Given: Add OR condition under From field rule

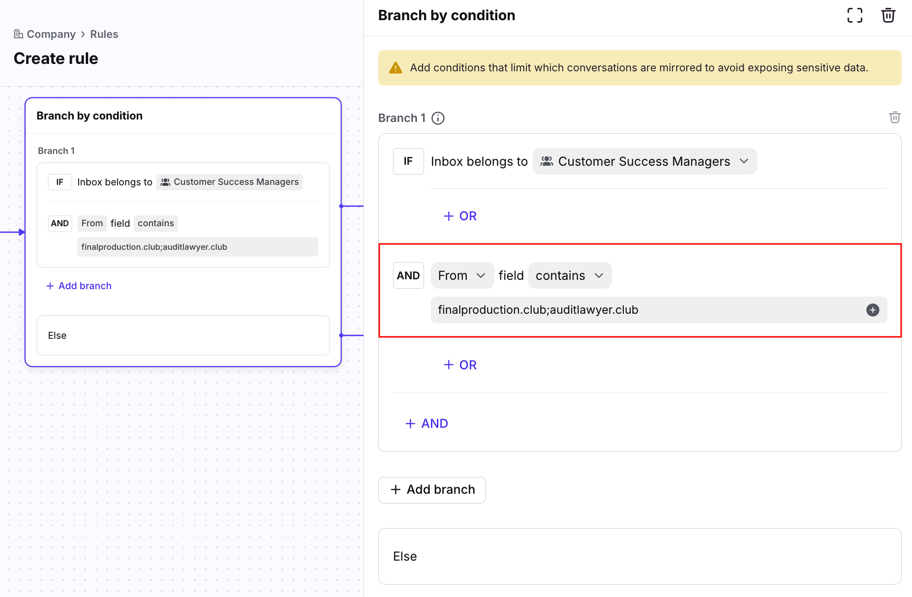Looking at the screenshot, I should tap(460, 365).
